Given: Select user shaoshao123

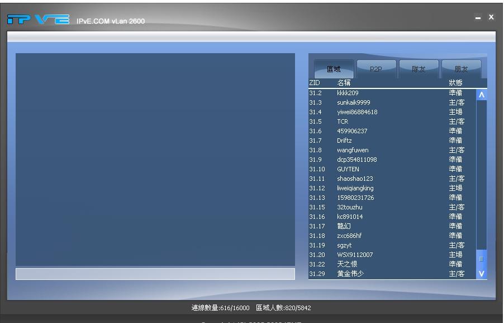Looking at the screenshot, I should (x=392, y=179).
